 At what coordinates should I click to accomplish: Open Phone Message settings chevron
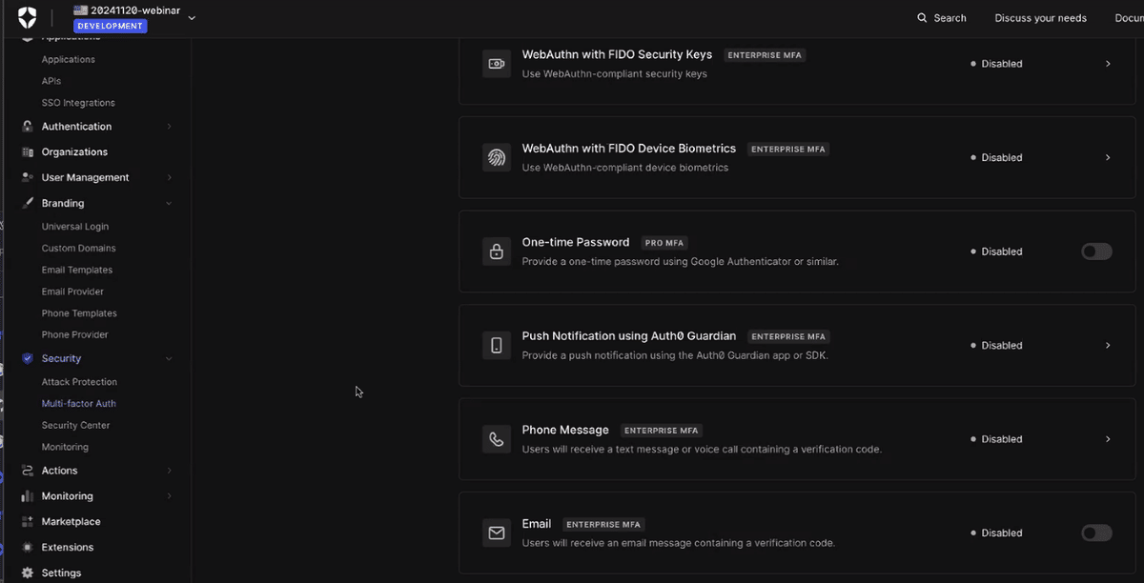[1108, 439]
